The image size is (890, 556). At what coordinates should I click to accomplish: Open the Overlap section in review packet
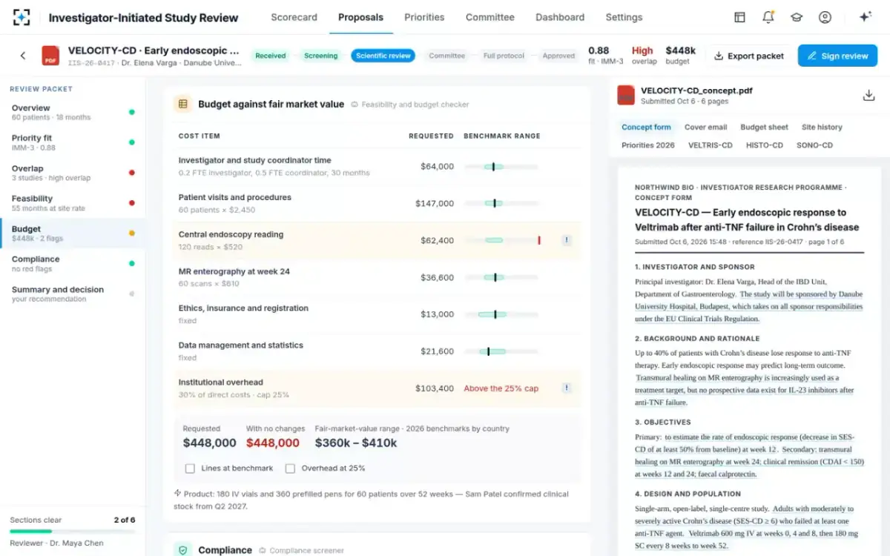(x=73, y=173)
